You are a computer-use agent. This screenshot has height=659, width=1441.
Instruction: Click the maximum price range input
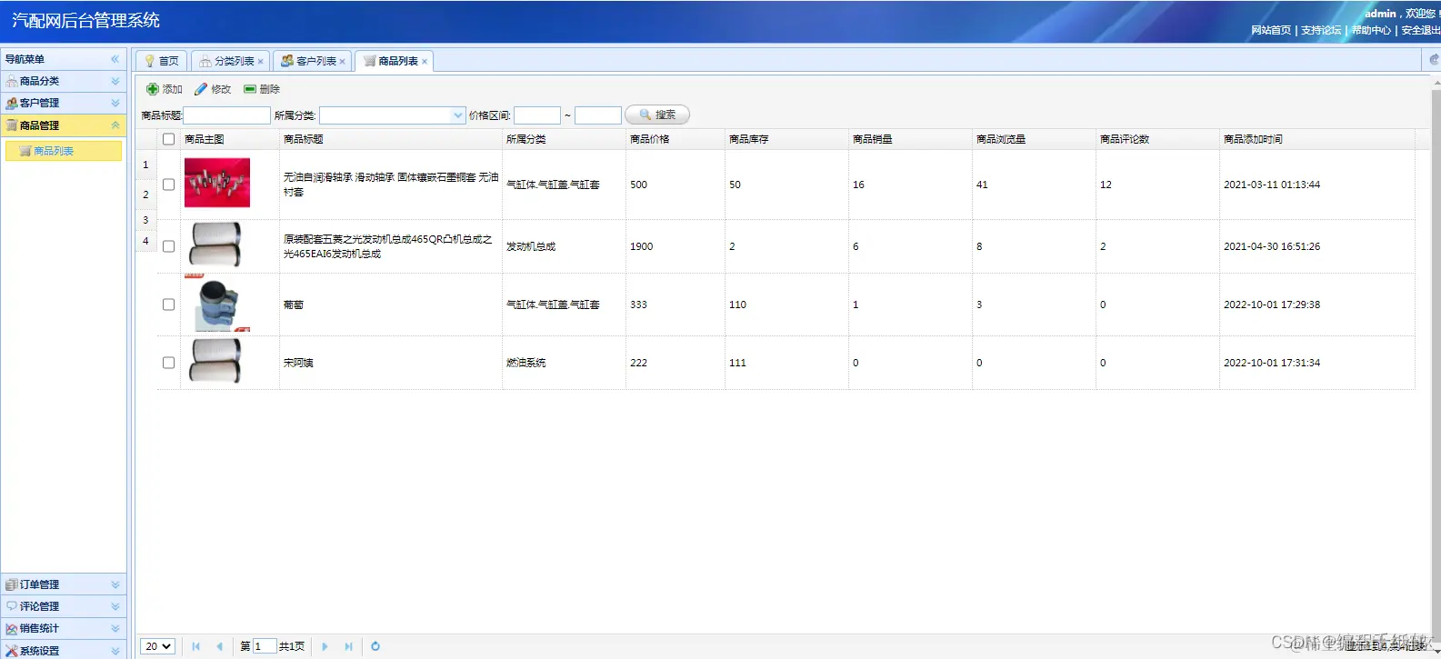(x=598, y=115)
